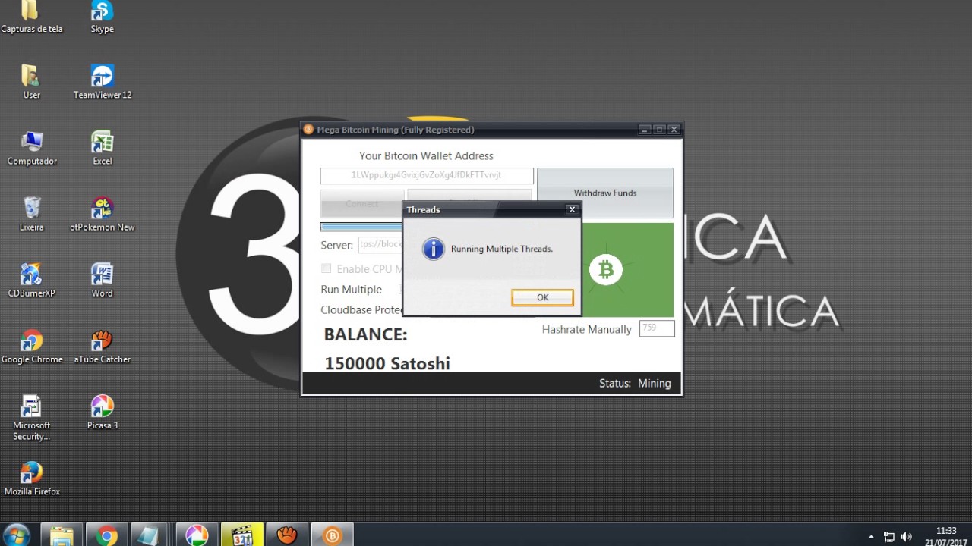The height and width of the screenshot is (546, 972).
Task: Open the network tray icon
Action: coord(889,536)
